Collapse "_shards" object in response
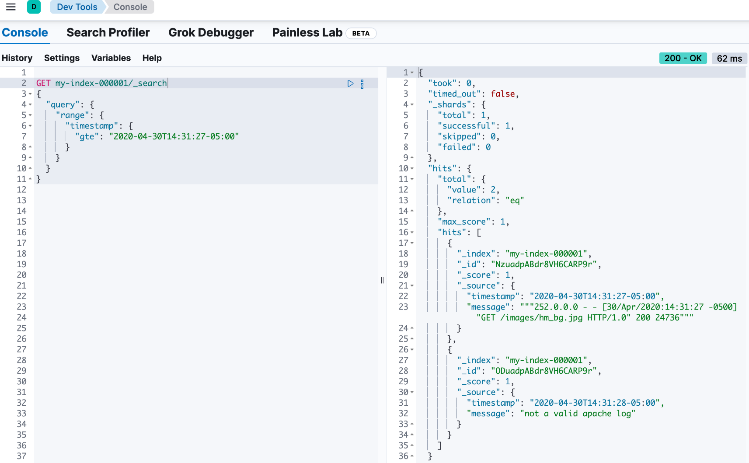 point(412,104)
